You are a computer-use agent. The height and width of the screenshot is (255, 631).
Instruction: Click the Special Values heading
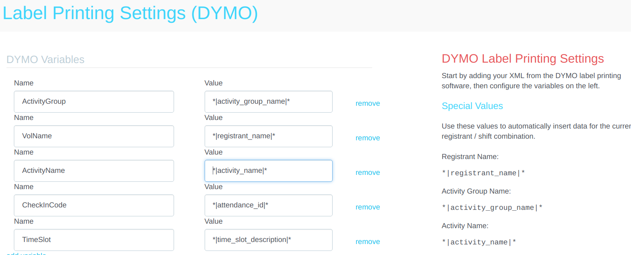point(472,106)
